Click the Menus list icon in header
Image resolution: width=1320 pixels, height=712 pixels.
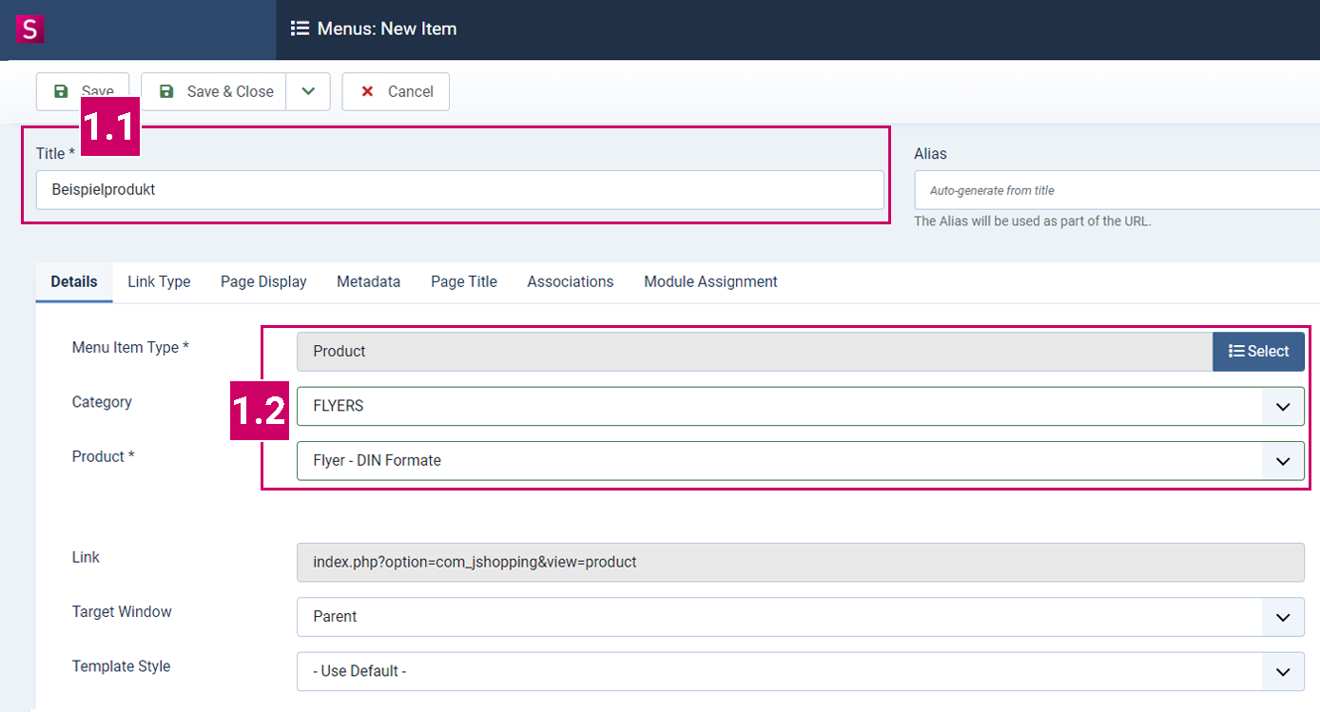(x=300, y=29)
